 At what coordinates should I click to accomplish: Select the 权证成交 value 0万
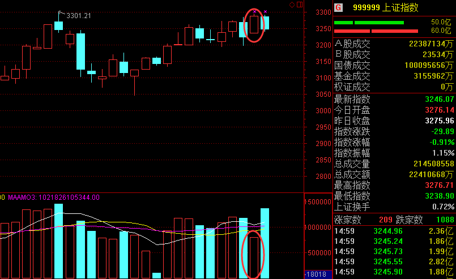(x=447, y=87)
